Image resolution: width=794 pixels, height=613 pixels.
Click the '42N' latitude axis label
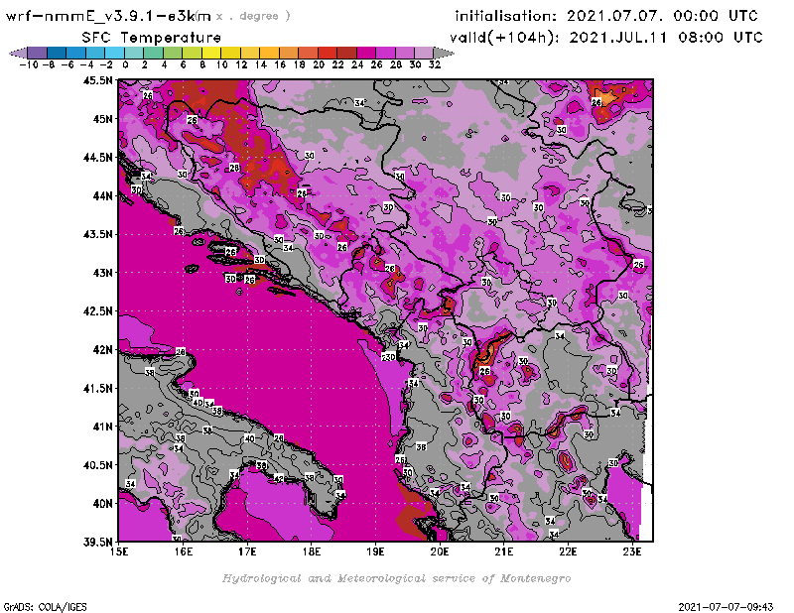[102, 350]
